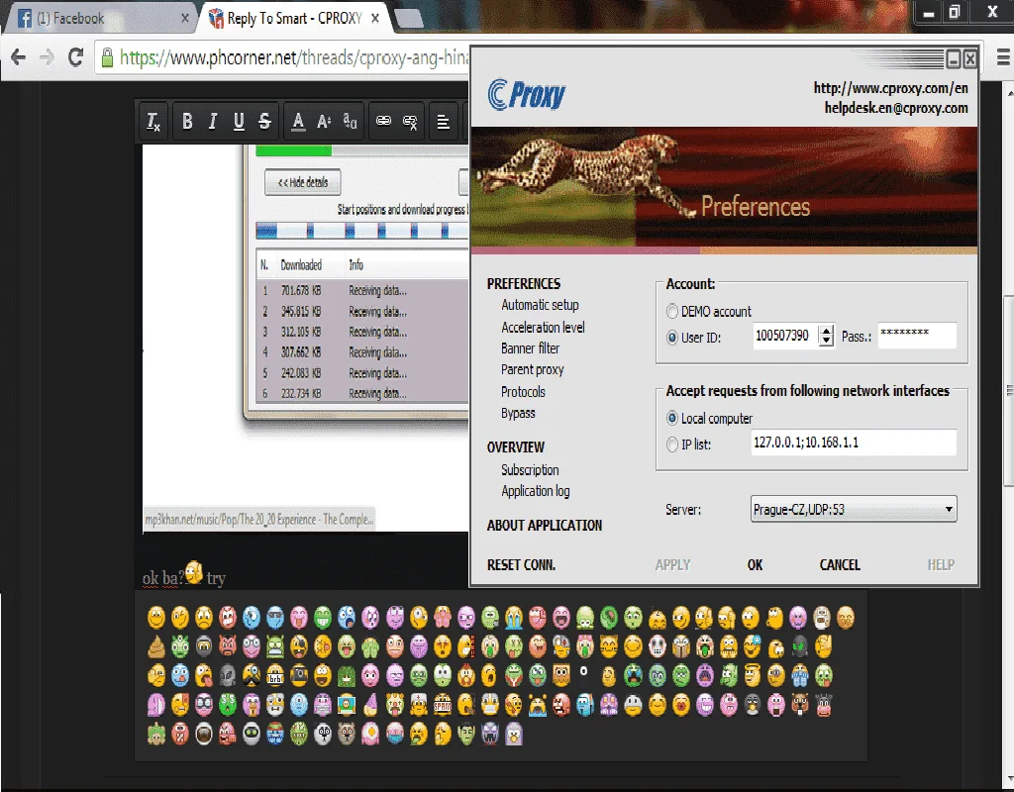The width and height of the screenshot is (1014, 792).
Task: Remove formatting in the forum editor toolbar
Action: tap(153, 121)
